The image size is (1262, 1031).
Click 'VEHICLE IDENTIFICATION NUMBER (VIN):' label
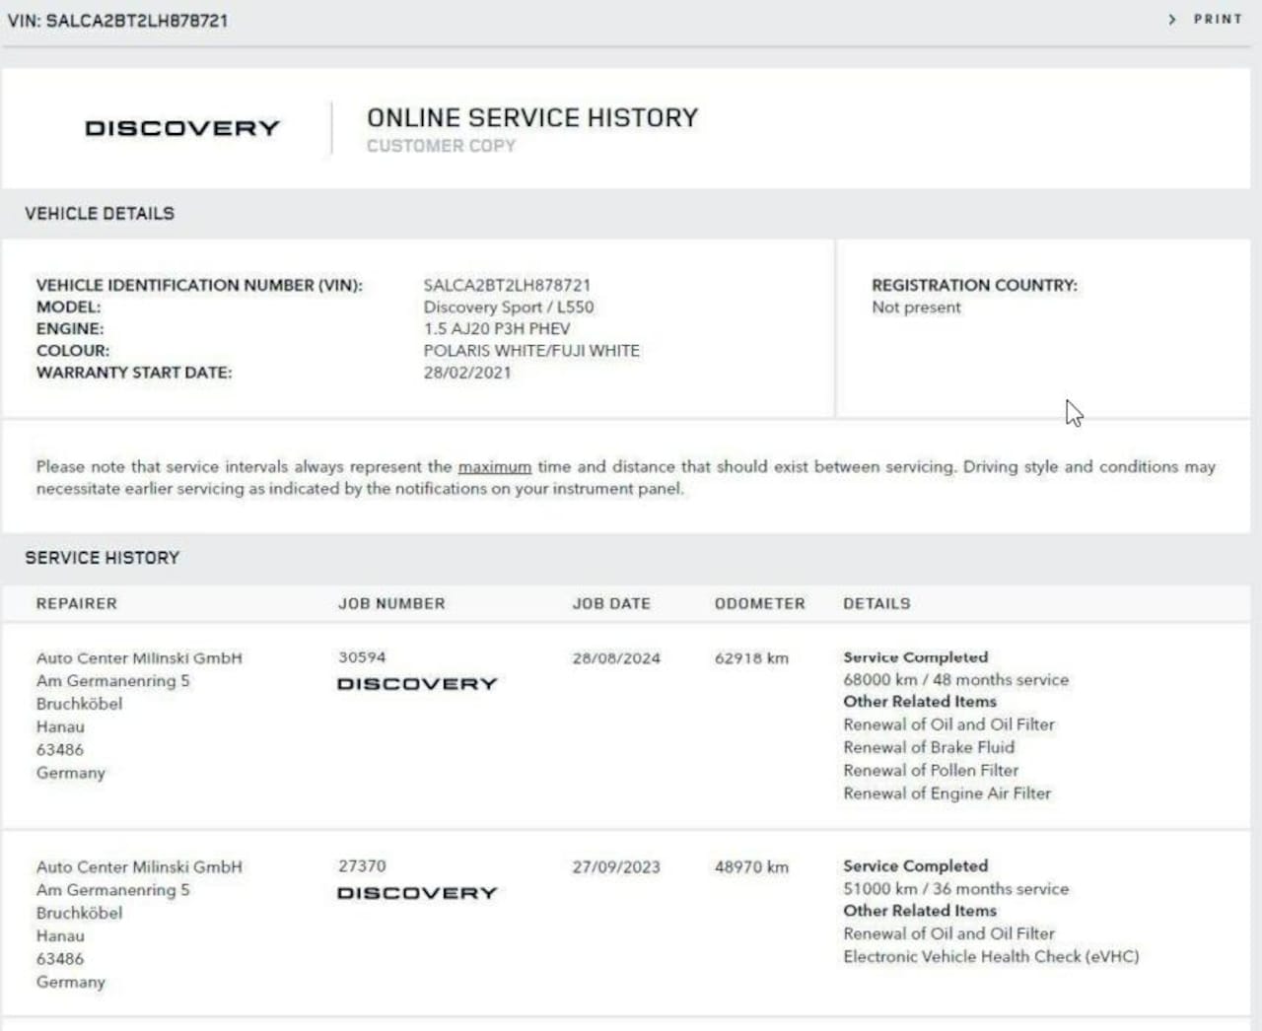coord(199,285)
